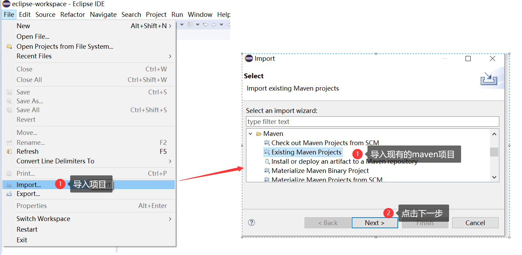
Task: Click the icon beside Save All
Action: [x=9, y=110]
